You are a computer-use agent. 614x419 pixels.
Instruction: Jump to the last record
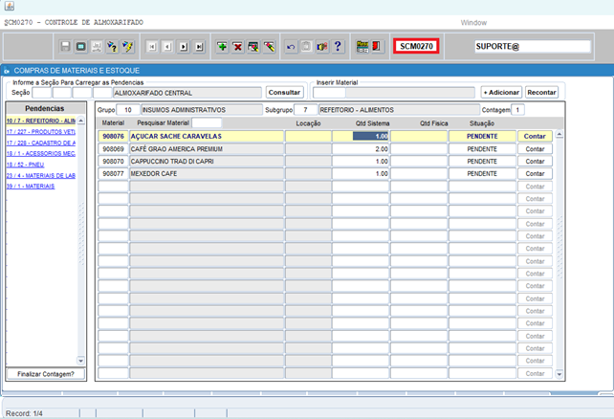pos(199,47)
